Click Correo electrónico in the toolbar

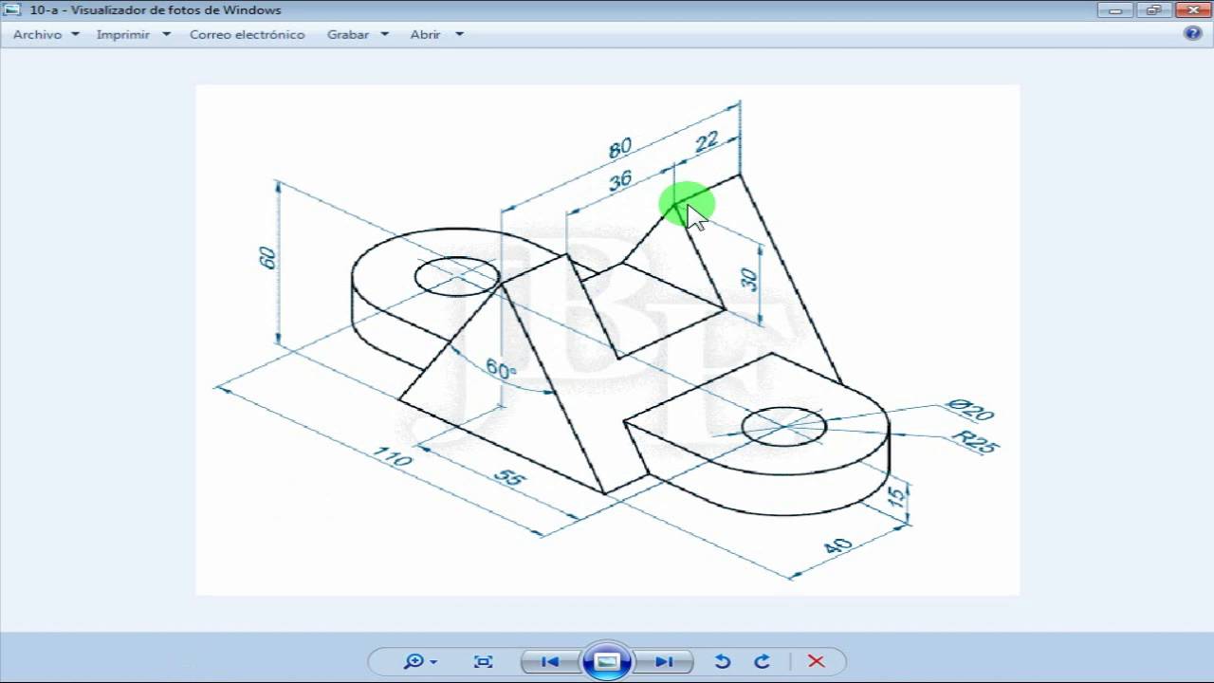(248, 34)
